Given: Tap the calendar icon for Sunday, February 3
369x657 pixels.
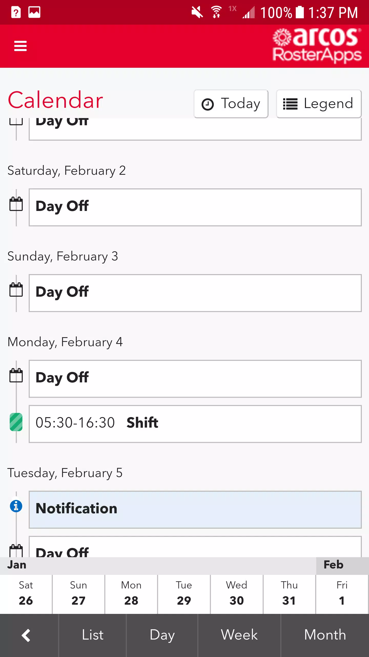Looking at the screenshot, I should (x=16, y=290).
